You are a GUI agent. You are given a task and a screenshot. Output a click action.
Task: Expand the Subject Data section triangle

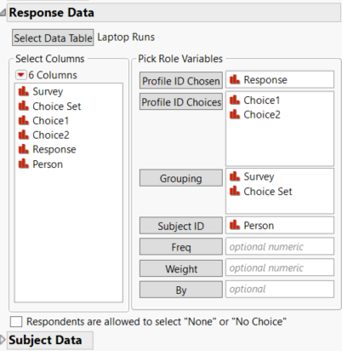click(x=3, y=340)
